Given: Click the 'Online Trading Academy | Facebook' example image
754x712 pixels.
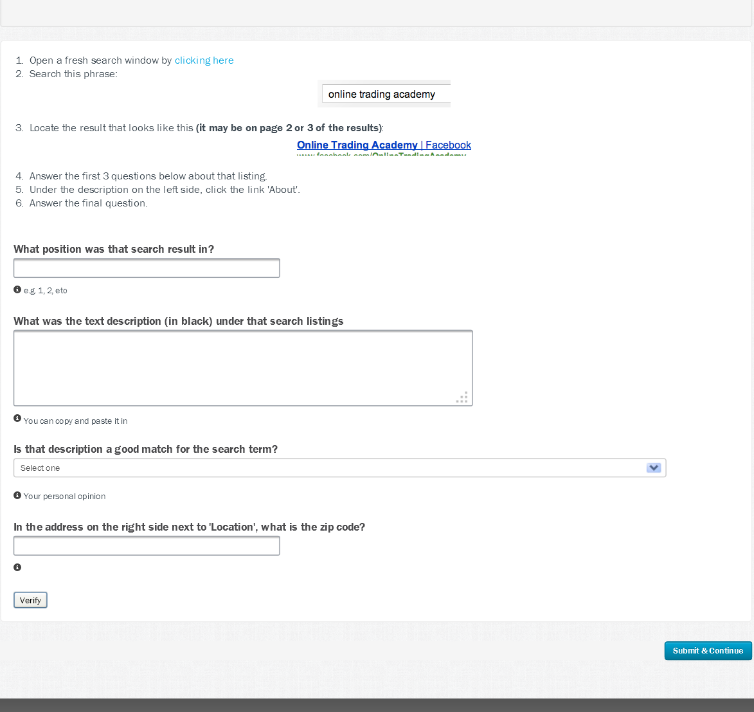Looking at the screenshot, I should pos(384,146).
